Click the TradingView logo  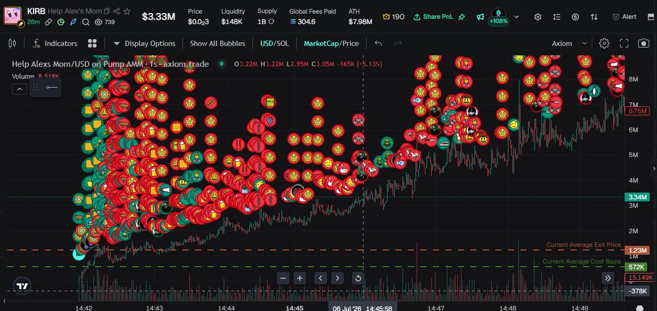pyautogui.click(x=22, y=286)
